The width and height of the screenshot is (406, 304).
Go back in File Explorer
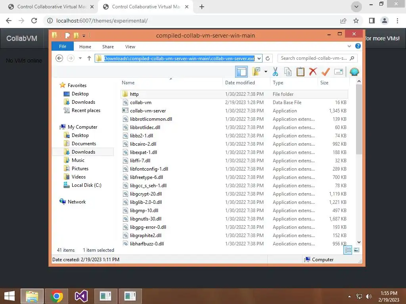coord(59,58)
